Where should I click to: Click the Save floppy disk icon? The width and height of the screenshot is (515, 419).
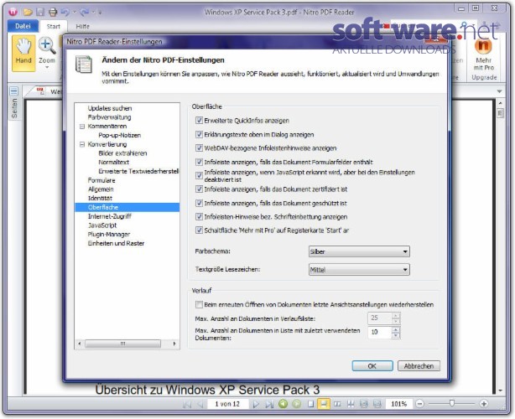pos(40,13)
